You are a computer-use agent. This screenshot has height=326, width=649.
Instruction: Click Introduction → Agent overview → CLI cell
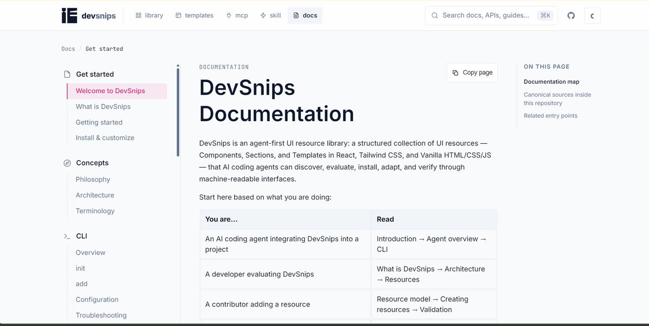[434, 244]
